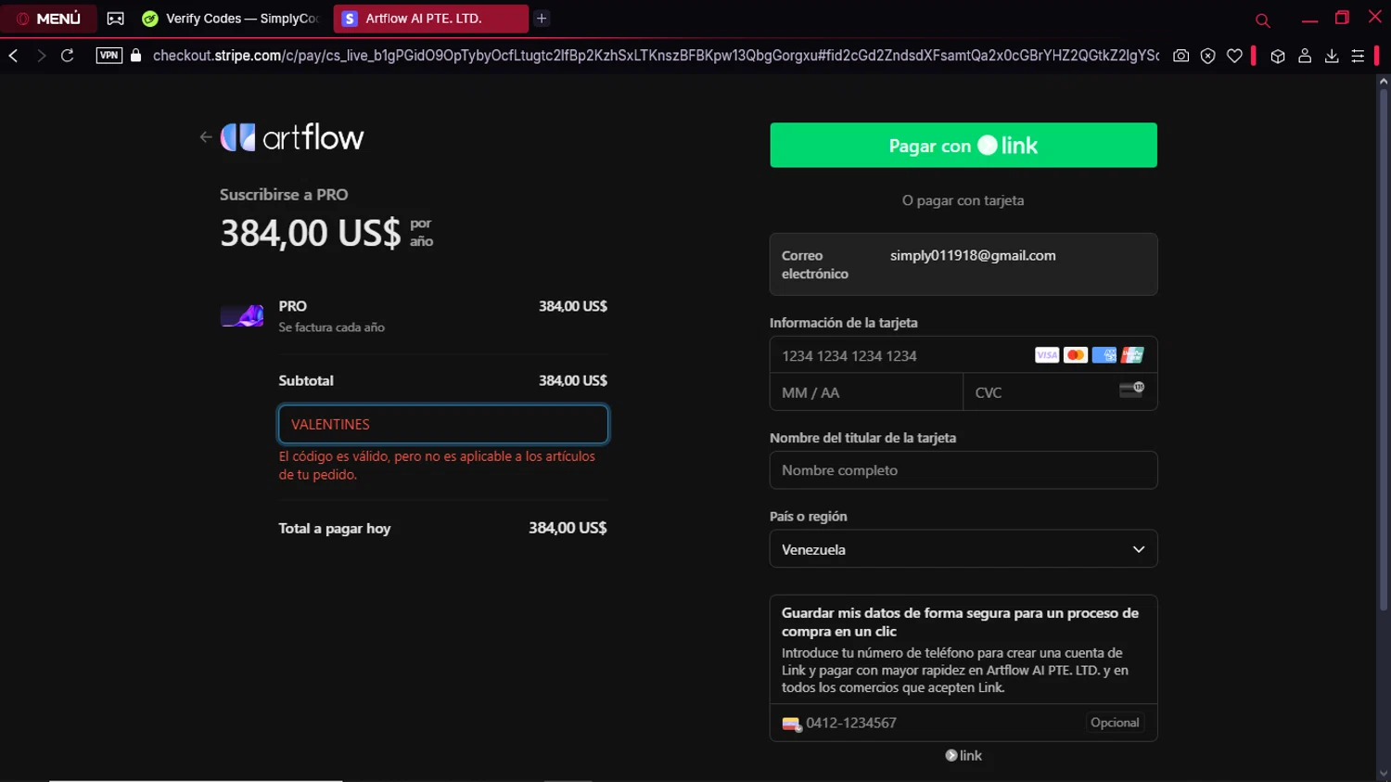1391x782 pixels.
Task: Click the Opcional tag in the phone field
Action: (1115, 723)
